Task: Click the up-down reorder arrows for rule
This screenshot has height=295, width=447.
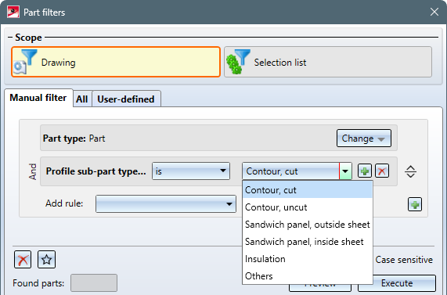Action: point(410,171)
